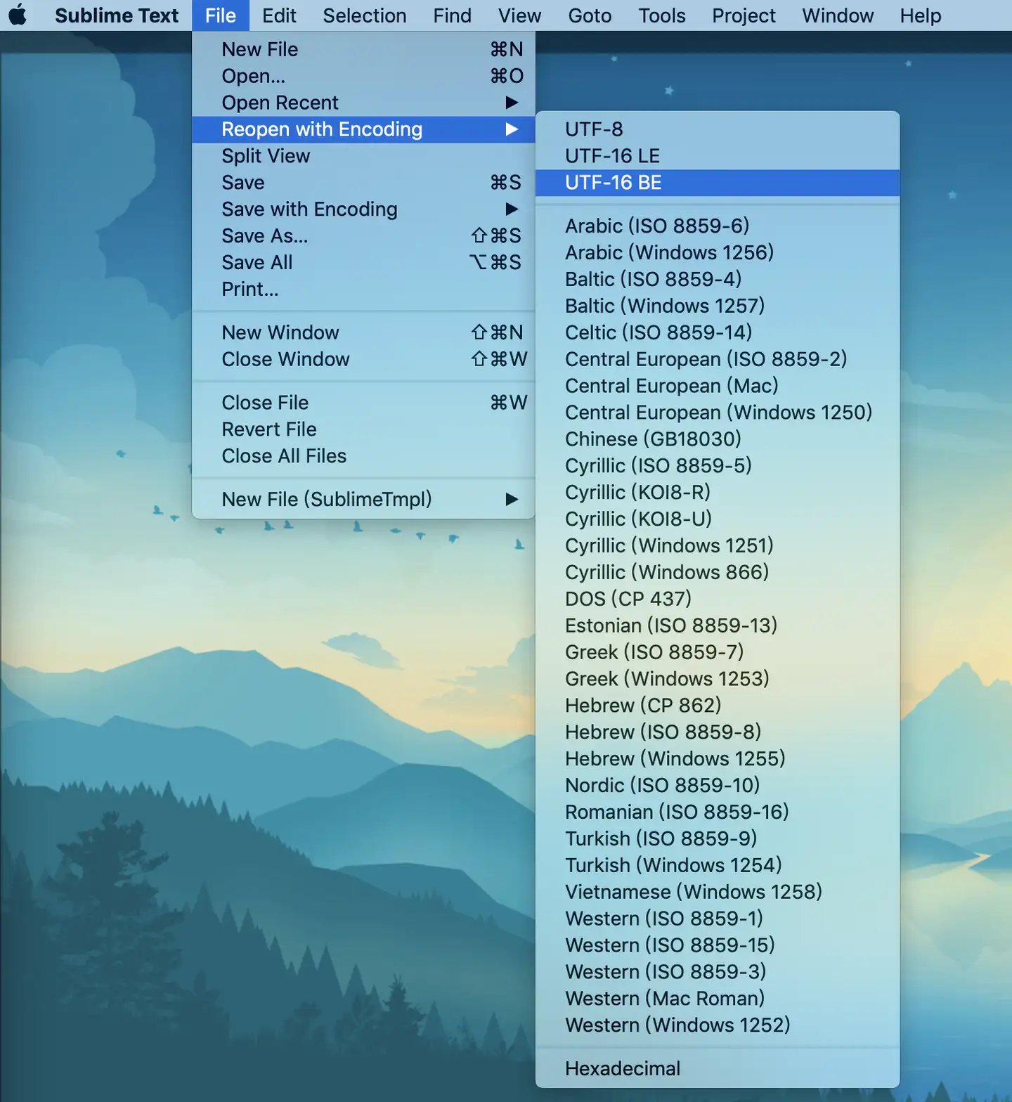This screenshot has height=1102, width=1012.
Task: Expand Save with Encoding submenu
Action: 363,209
